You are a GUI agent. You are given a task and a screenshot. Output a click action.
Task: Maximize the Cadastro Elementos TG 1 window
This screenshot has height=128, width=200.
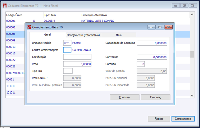click(184, 6)
